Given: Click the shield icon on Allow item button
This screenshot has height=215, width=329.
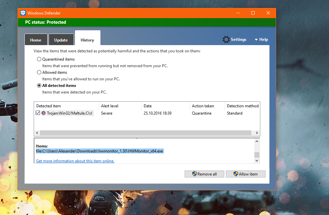Looking at the screenshot, I should (236, 174).
